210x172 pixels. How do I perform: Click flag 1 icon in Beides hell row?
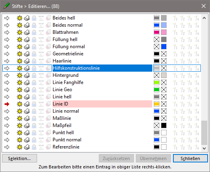(175, 18)
